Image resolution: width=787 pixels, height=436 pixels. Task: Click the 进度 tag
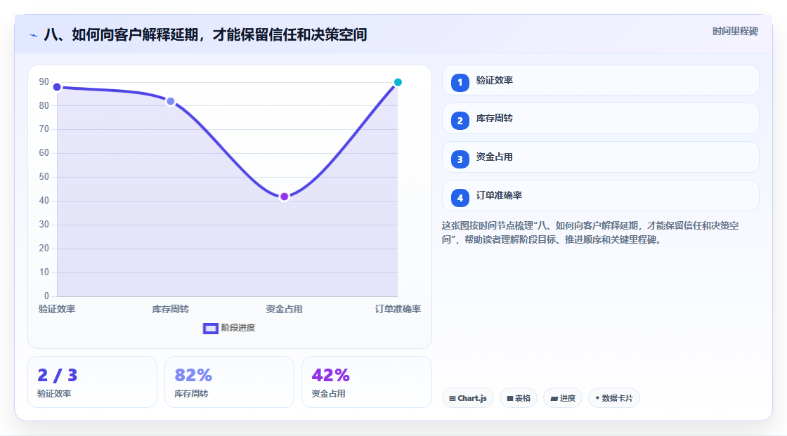(x=563, y=398)
